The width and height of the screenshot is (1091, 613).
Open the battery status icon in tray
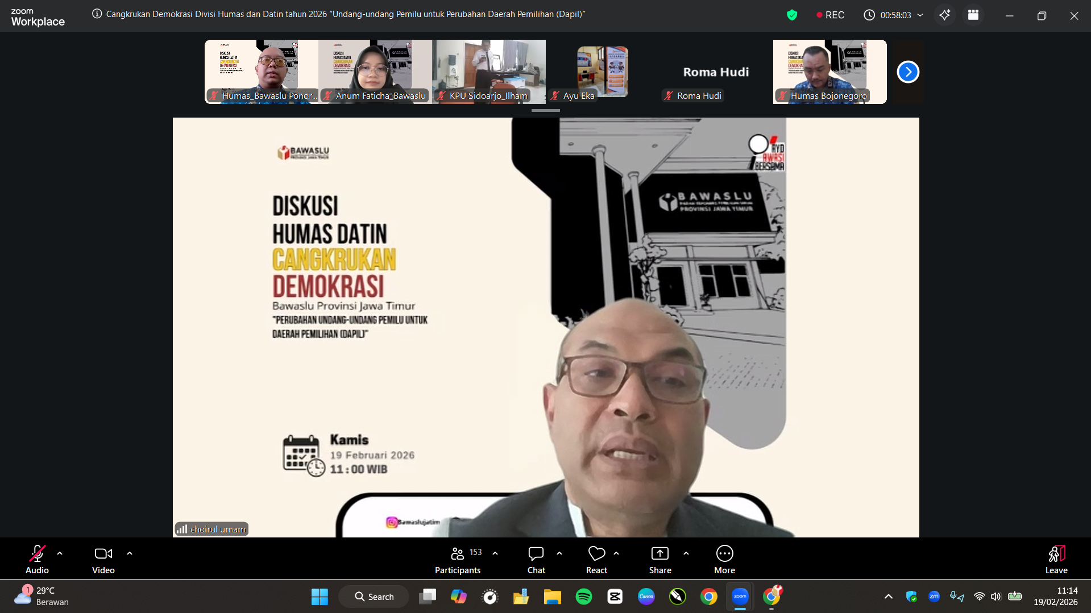(1015, 597)
